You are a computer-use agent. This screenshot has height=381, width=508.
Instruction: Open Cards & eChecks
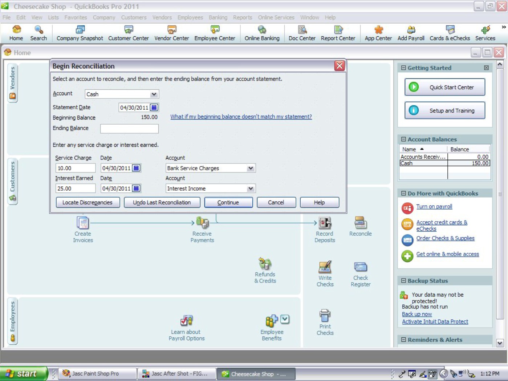click(450, 33)
